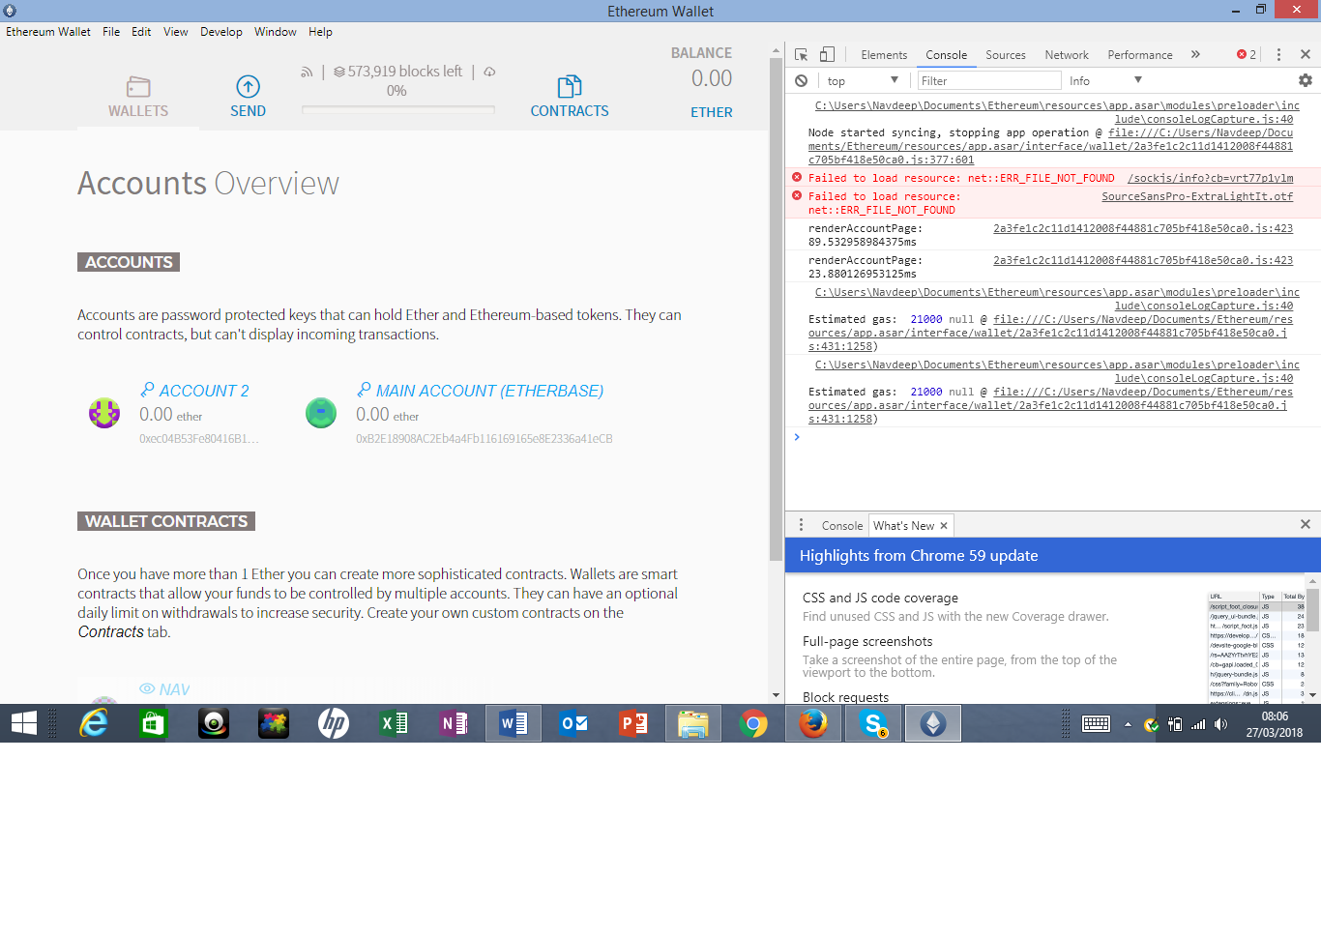Viewport: 1321px width, 935px height.
Task: Select the Send ether icon
Action: pos(248,85)
